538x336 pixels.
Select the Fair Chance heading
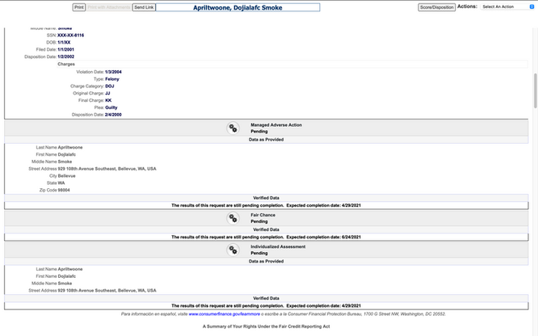263,215
